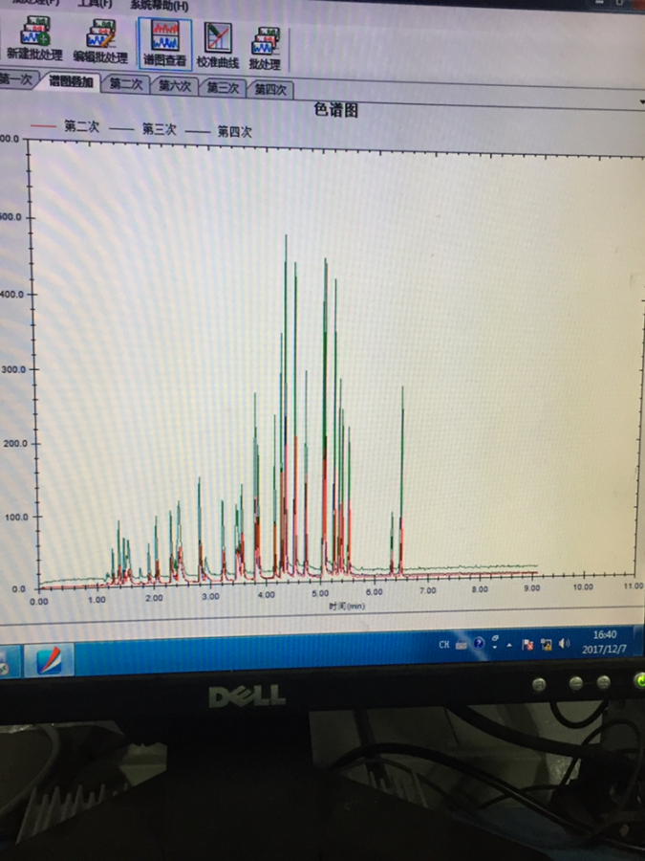Screen dimensions: 645x861
Task: Show hidden tray icons arrow
Action: point(509,645)
